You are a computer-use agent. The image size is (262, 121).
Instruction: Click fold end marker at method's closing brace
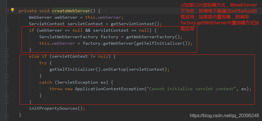(x=7, y=115)
